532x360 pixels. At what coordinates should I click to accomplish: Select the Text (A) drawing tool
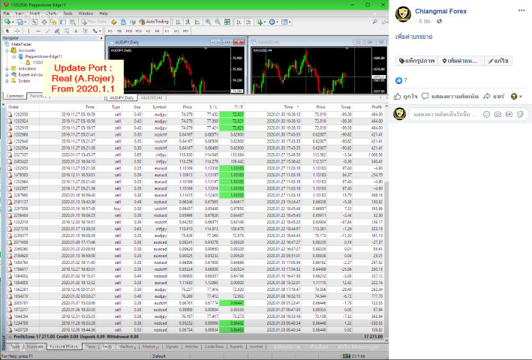tap(76, 31)
